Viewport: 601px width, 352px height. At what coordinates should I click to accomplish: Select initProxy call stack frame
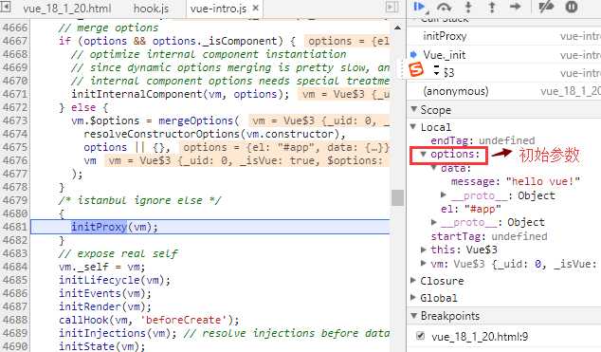pos(503,36)
